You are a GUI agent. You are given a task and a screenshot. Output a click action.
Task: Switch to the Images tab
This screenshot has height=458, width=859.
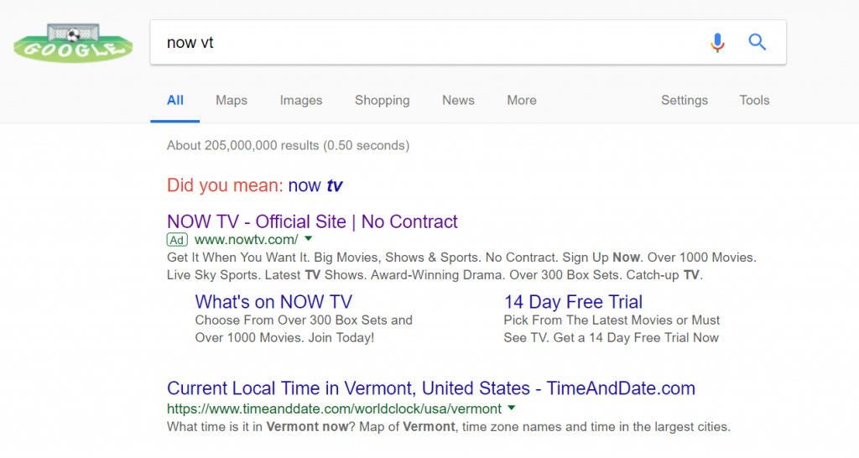[301, 101]
